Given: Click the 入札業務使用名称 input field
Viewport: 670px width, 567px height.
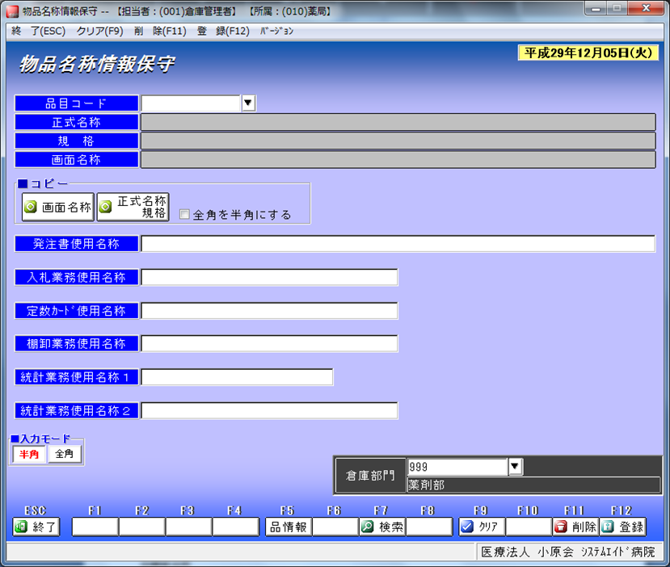Looking at the screenshot, I should 269,277.
